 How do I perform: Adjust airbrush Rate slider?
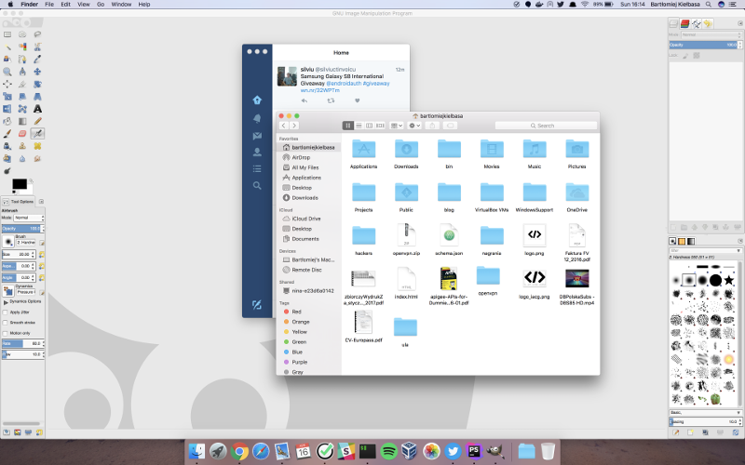pos(22,343)
